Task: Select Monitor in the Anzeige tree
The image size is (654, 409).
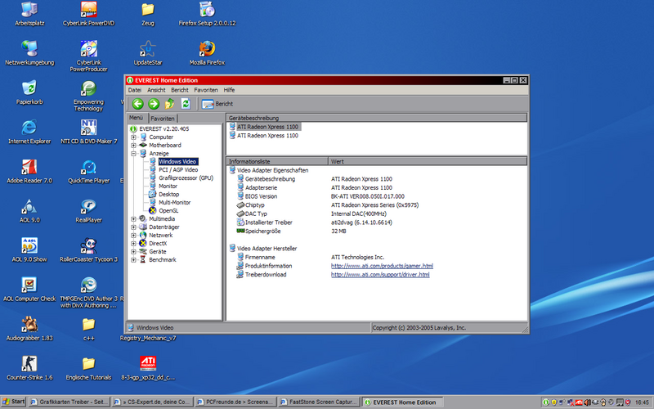Action: click(168, 187)
